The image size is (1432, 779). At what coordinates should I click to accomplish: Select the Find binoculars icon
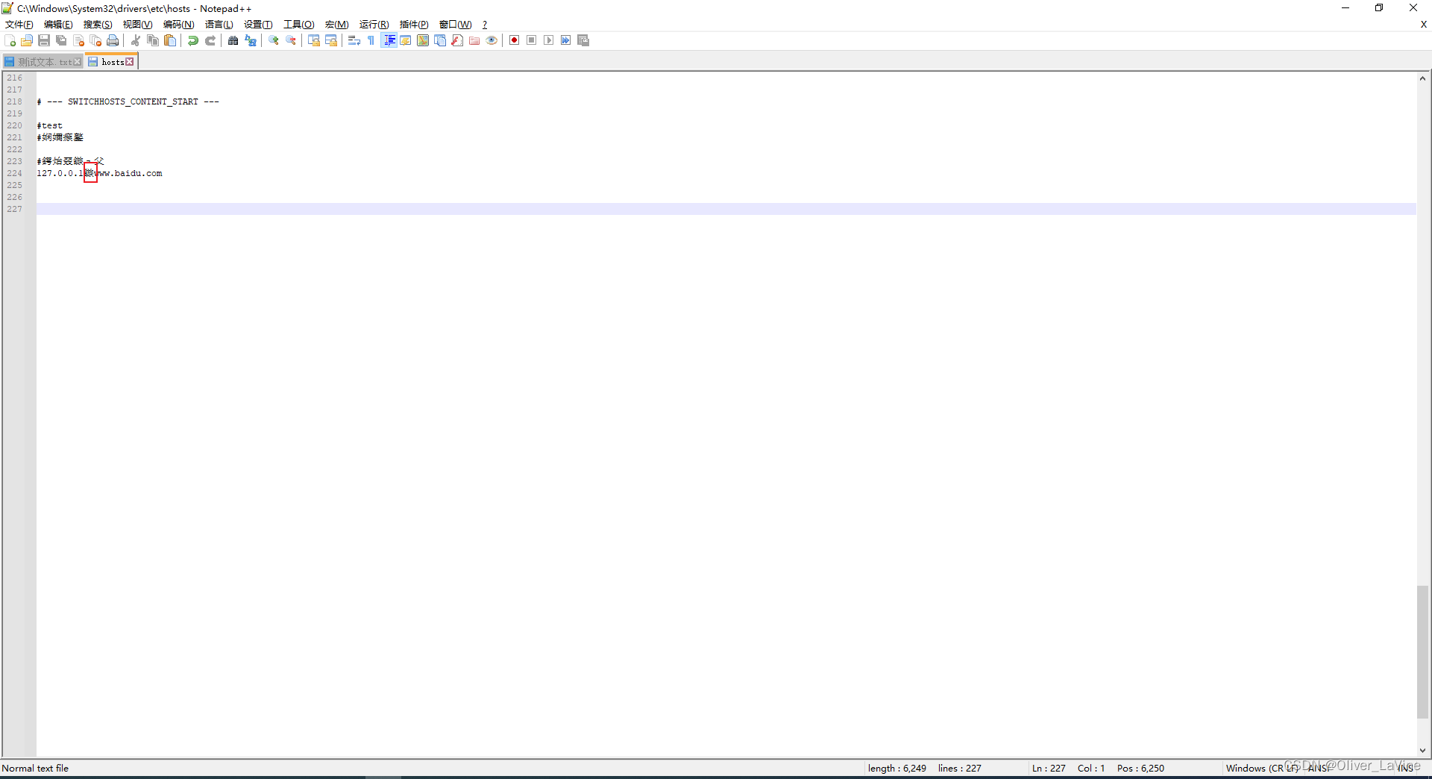232,40
